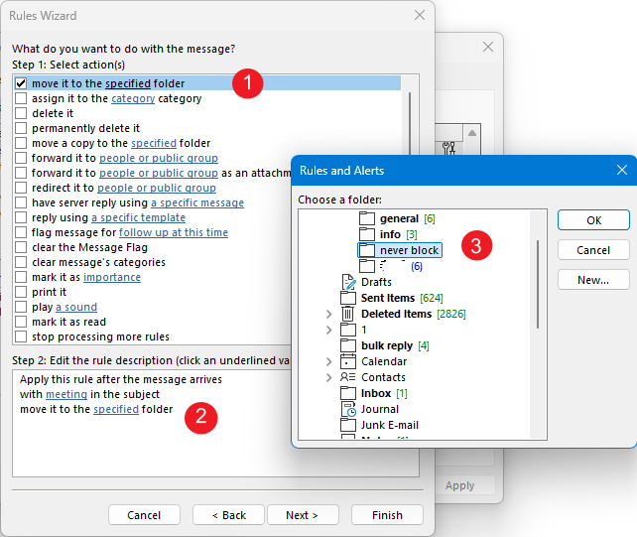The width and height of the screenshot is (637, 537).
Task: Check 'reply using a specific template' checkbox
Action: [x=21, y=217]
